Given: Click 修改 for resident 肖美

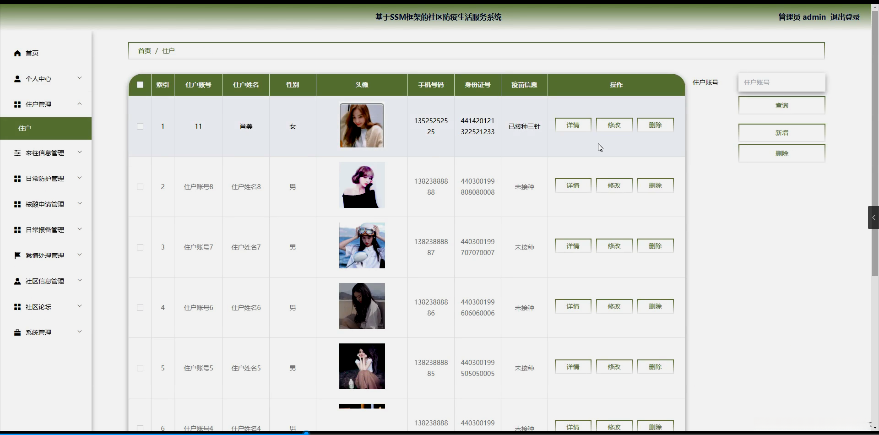Looking at the screenshot, I should coord(614,125).
